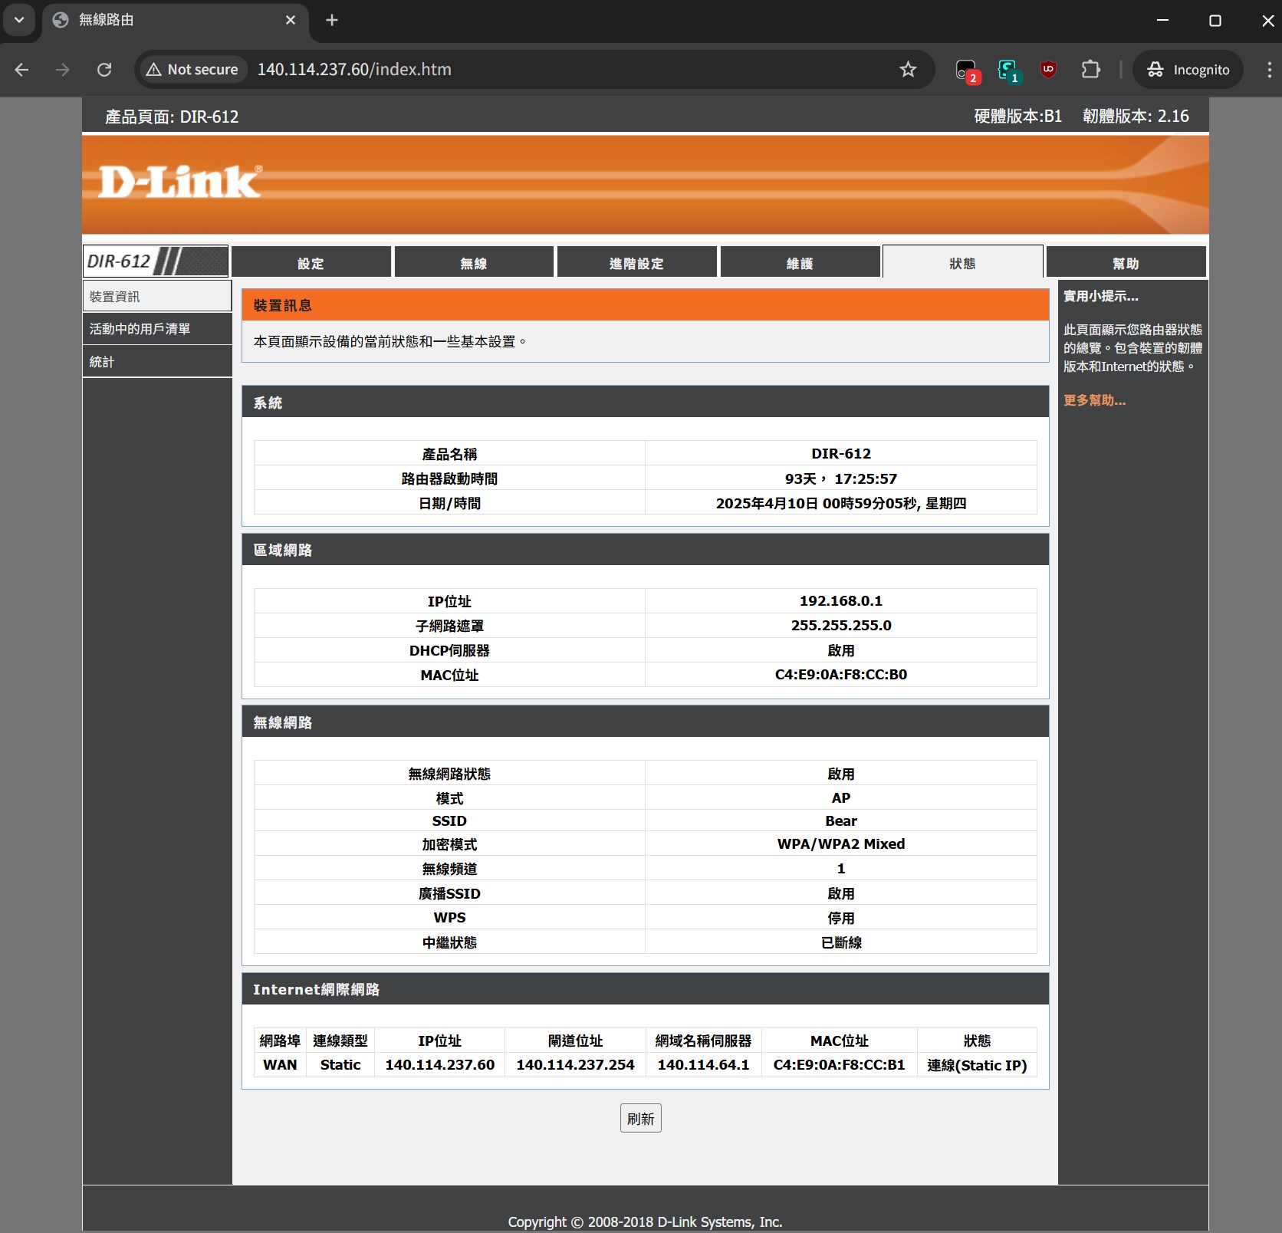Open the uBlock Origin shield extension

tap(1048, 70)
